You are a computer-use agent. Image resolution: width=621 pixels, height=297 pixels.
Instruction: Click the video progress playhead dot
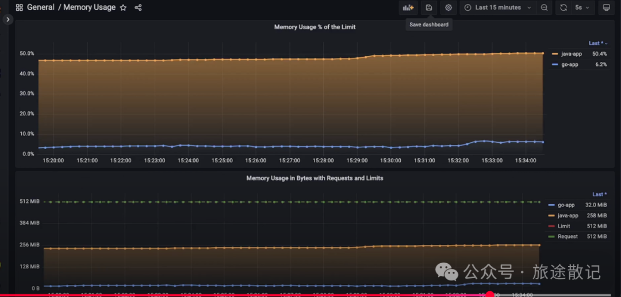point(490,295)
